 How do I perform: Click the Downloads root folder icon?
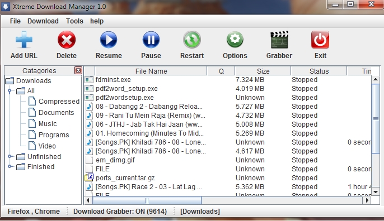click(x=10, y=80)
